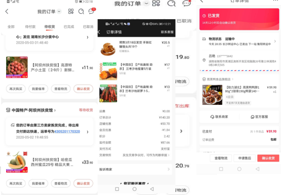The image size is (281, 195).
Task: Tap the back arrow beside 我的订单
Action: click(x=7, y=12)
